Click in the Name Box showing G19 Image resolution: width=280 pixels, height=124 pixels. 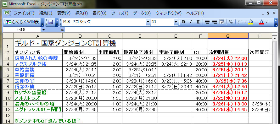coord(22,30)
